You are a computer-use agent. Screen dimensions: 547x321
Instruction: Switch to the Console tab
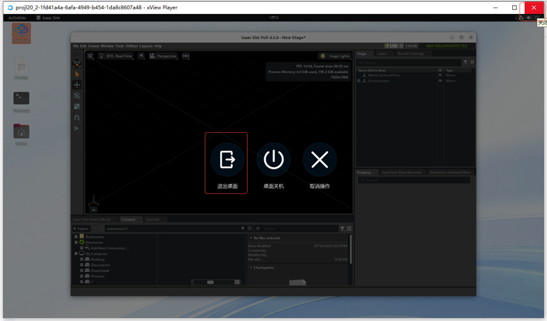point(153,219)
